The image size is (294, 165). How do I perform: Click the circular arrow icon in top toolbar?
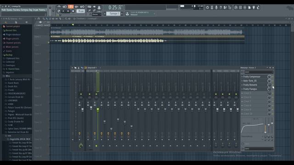pos(207,7)
